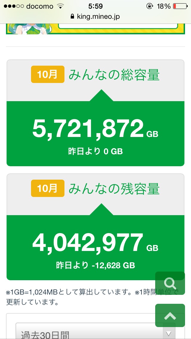Tap the padlock icon beside king.mineo.jp
The image size is (191, 339).
72,17
